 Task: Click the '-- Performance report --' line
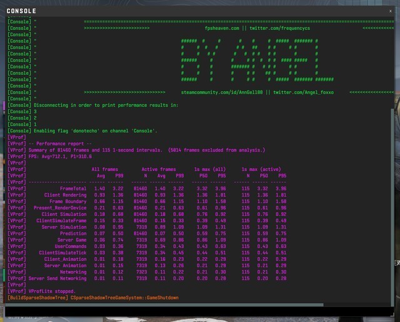pyautogui.click(x=60, y=144)
